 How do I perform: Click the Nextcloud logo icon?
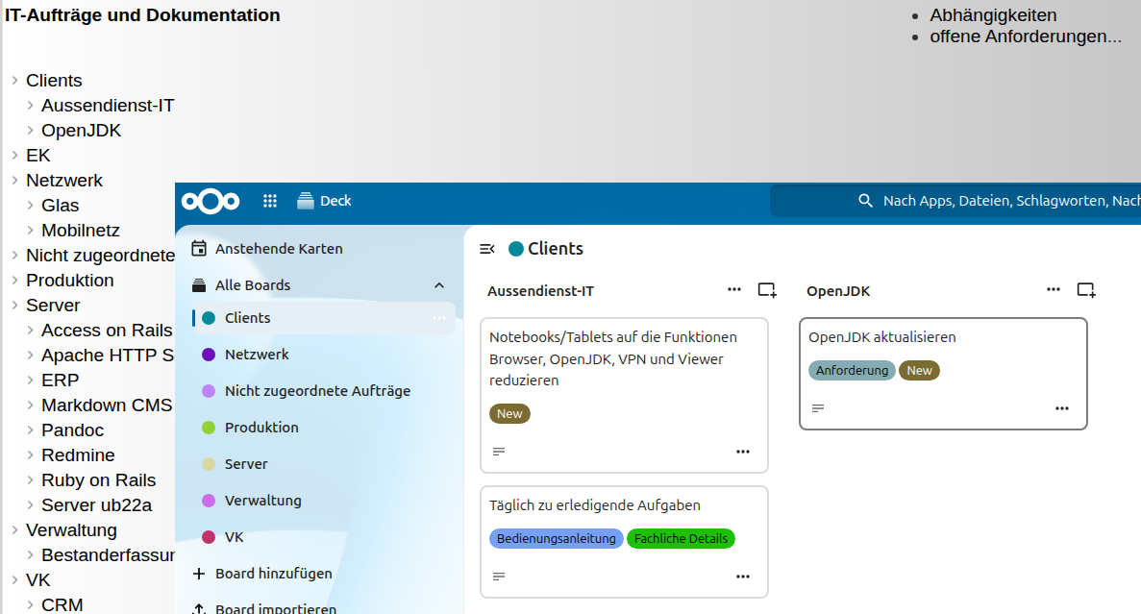211,201
